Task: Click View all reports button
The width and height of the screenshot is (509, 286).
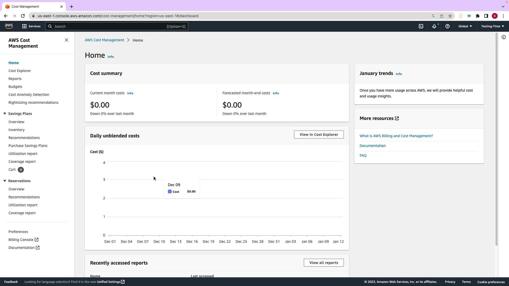Action: 323,263
